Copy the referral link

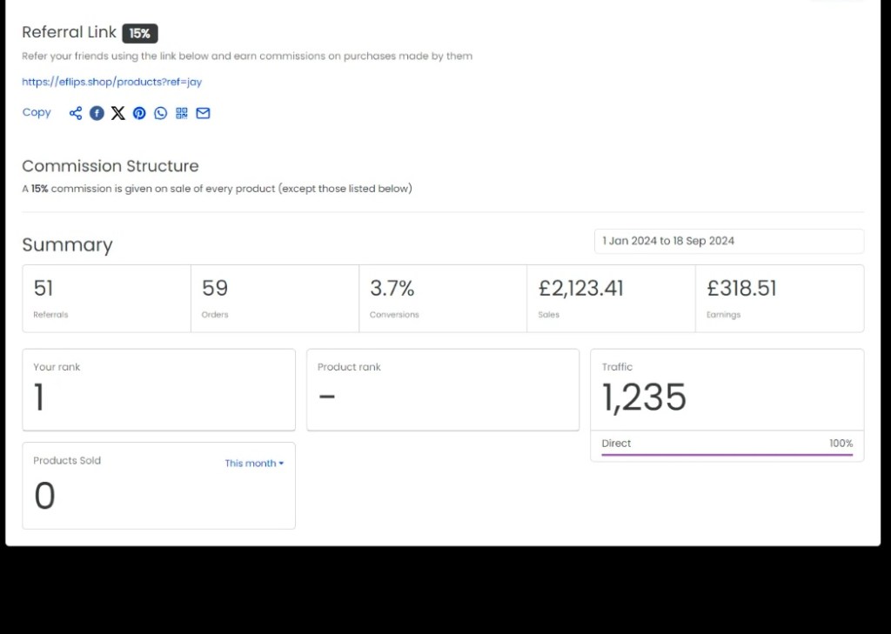pyautogui.click(x=37, y=112)
